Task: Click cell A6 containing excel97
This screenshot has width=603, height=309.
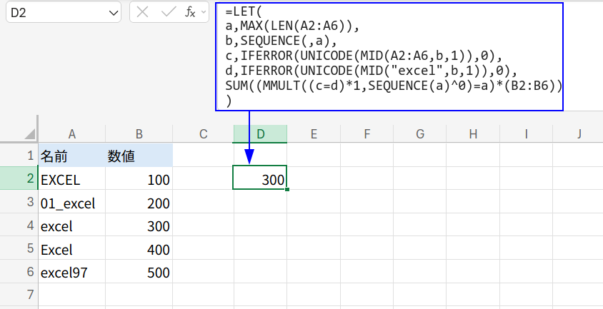Action: pos(71,272)
